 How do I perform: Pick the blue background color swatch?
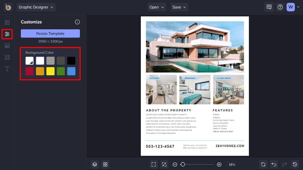coord(71,71)
